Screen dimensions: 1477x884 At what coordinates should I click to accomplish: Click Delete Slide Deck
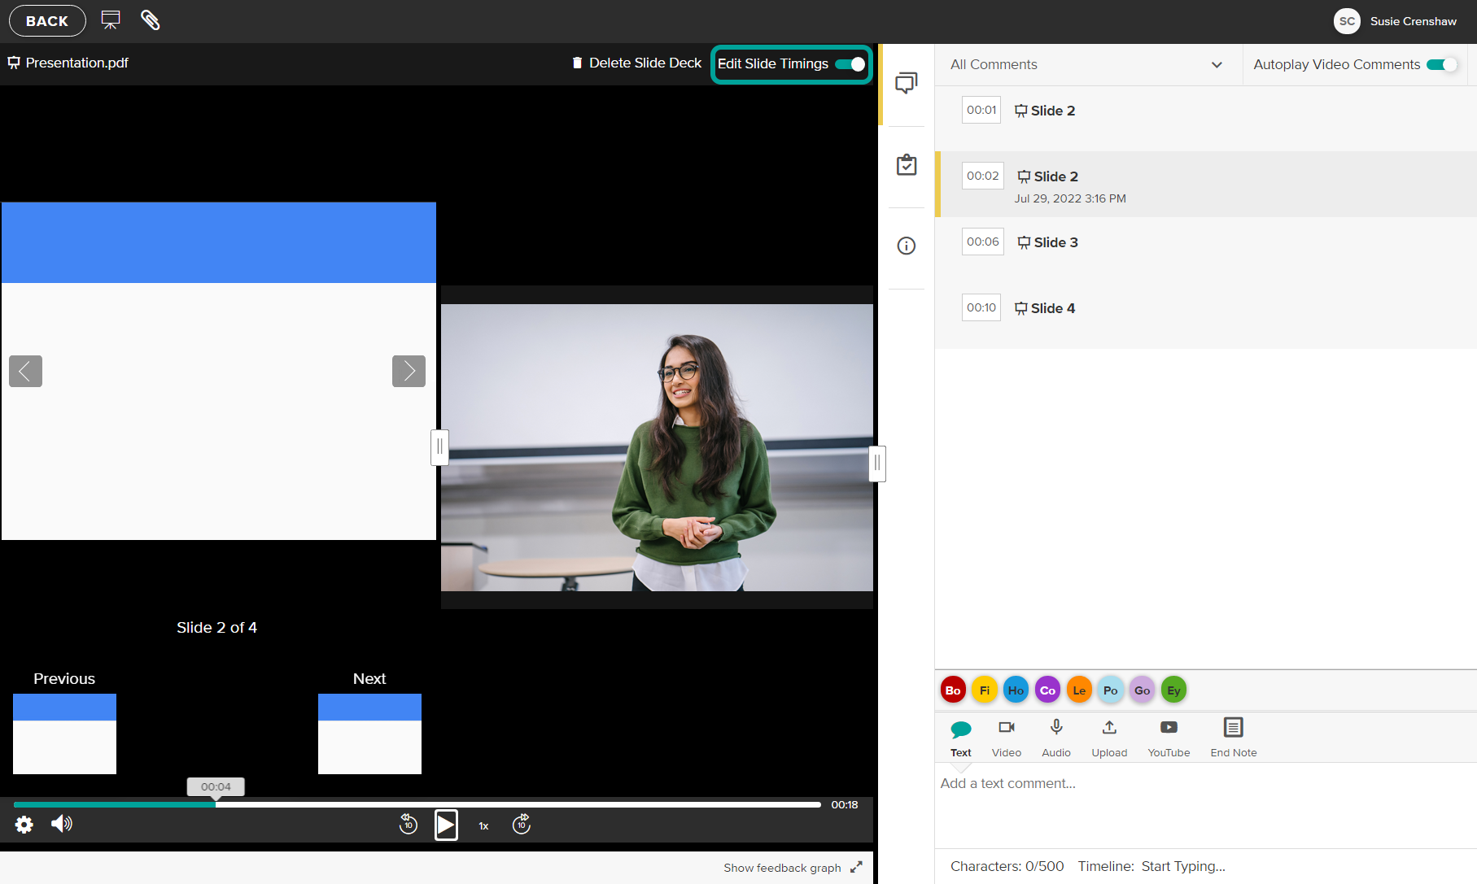pyautogui.click(x=637, y=63)
